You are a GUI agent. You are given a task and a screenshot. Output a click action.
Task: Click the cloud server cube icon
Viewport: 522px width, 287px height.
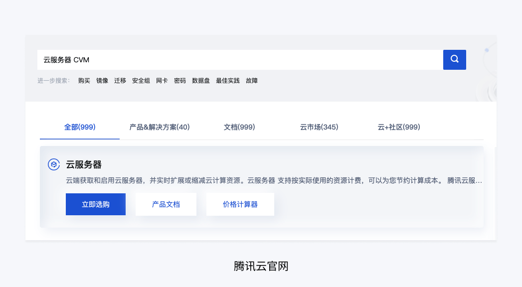[x=54, y=164]
